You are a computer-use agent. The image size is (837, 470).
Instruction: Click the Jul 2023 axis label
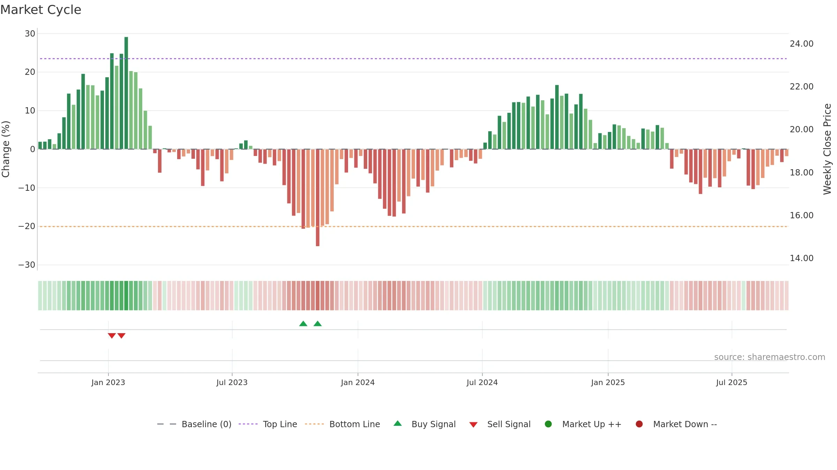tap(232, 382)
